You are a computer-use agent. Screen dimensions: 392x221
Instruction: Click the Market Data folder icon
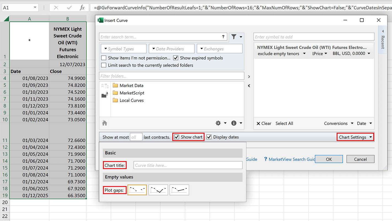[115, 85]
